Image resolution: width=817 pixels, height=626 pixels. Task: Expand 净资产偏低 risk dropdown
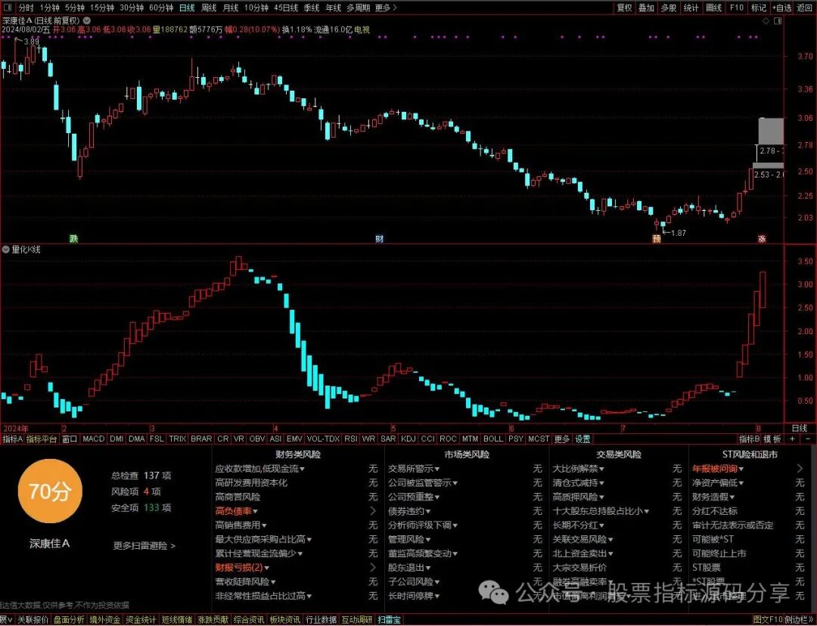718,483
